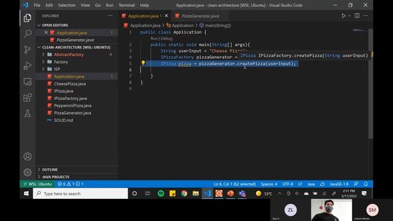The width and height of the screenshot is (393, 221).
Task: Open IPizza.java in the file tree
Action: pyautogui.click(x=77, y=91)
